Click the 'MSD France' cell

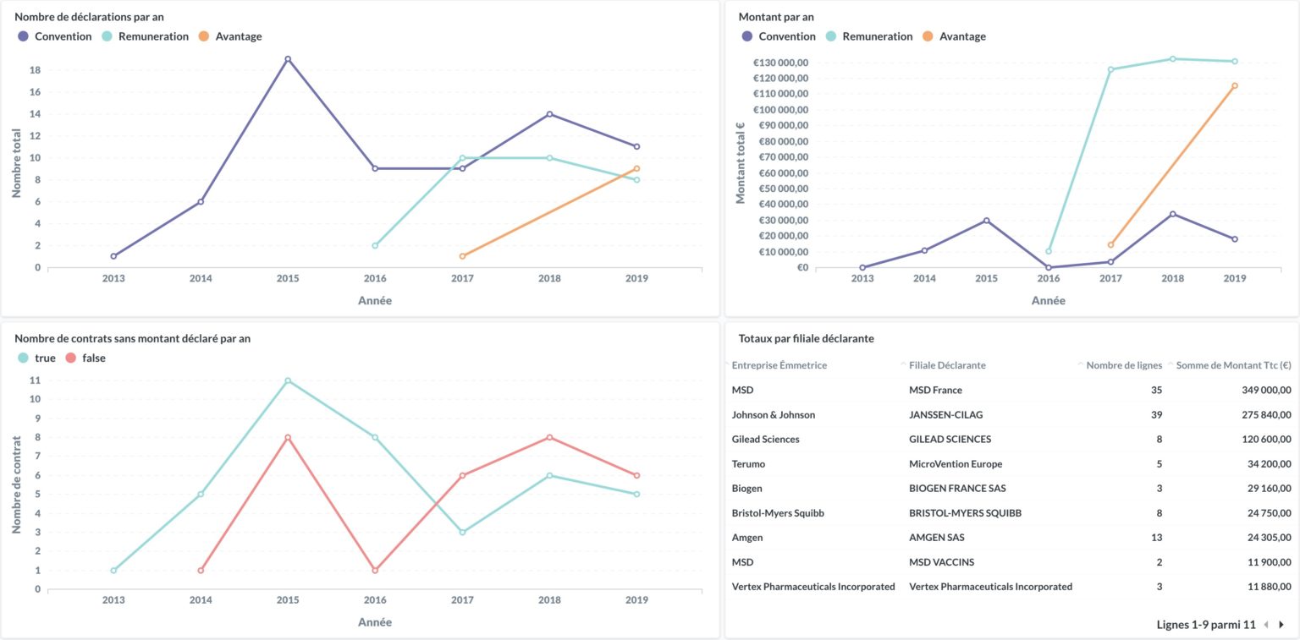point(935,390)
